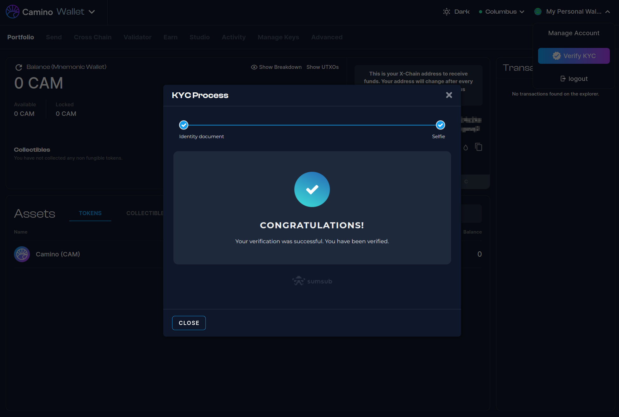Click the large success checkmark icon
The image size is (619, 417).
(312, 189)
